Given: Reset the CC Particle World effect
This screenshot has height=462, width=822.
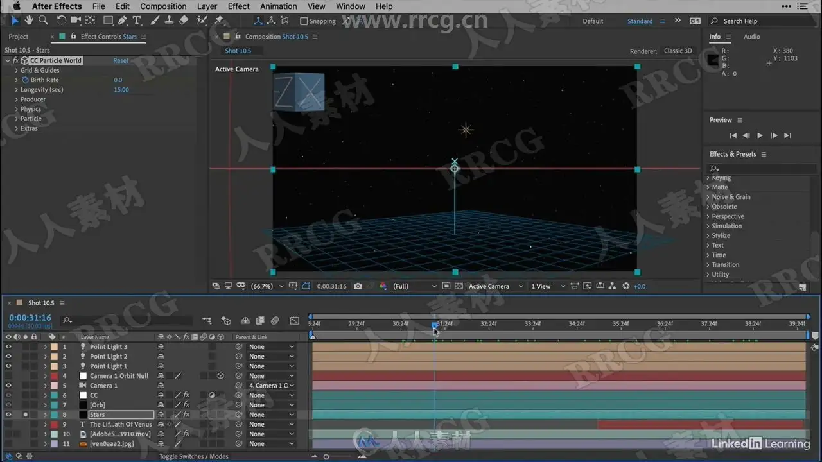Looking at the screenshot, I should [x=121, y=60].
